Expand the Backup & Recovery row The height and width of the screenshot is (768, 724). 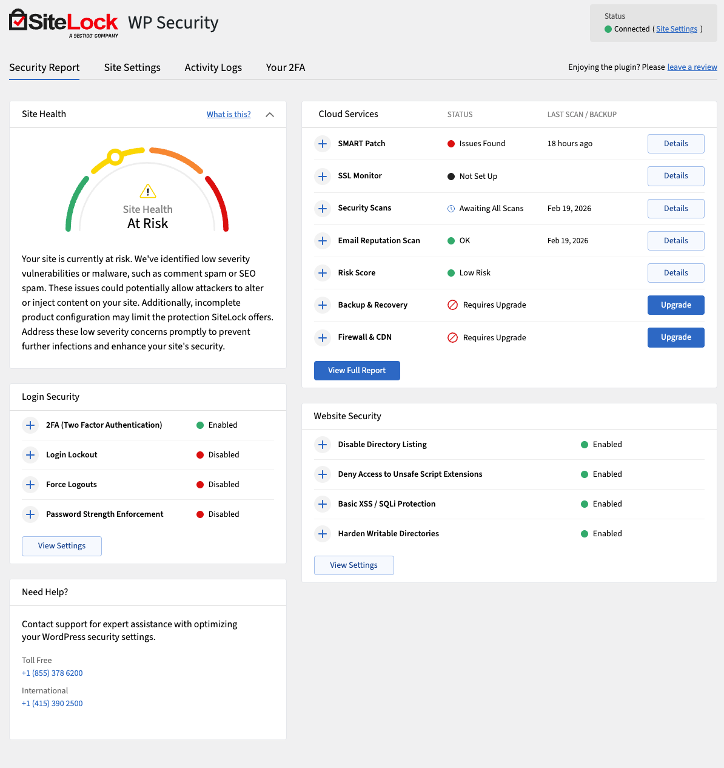(323, 305)
